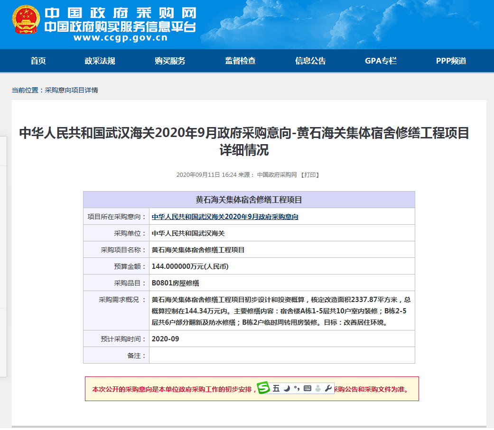Click the user avatar icon in IME bar
This screenshot has height=430, width=494.
(318, 388)
